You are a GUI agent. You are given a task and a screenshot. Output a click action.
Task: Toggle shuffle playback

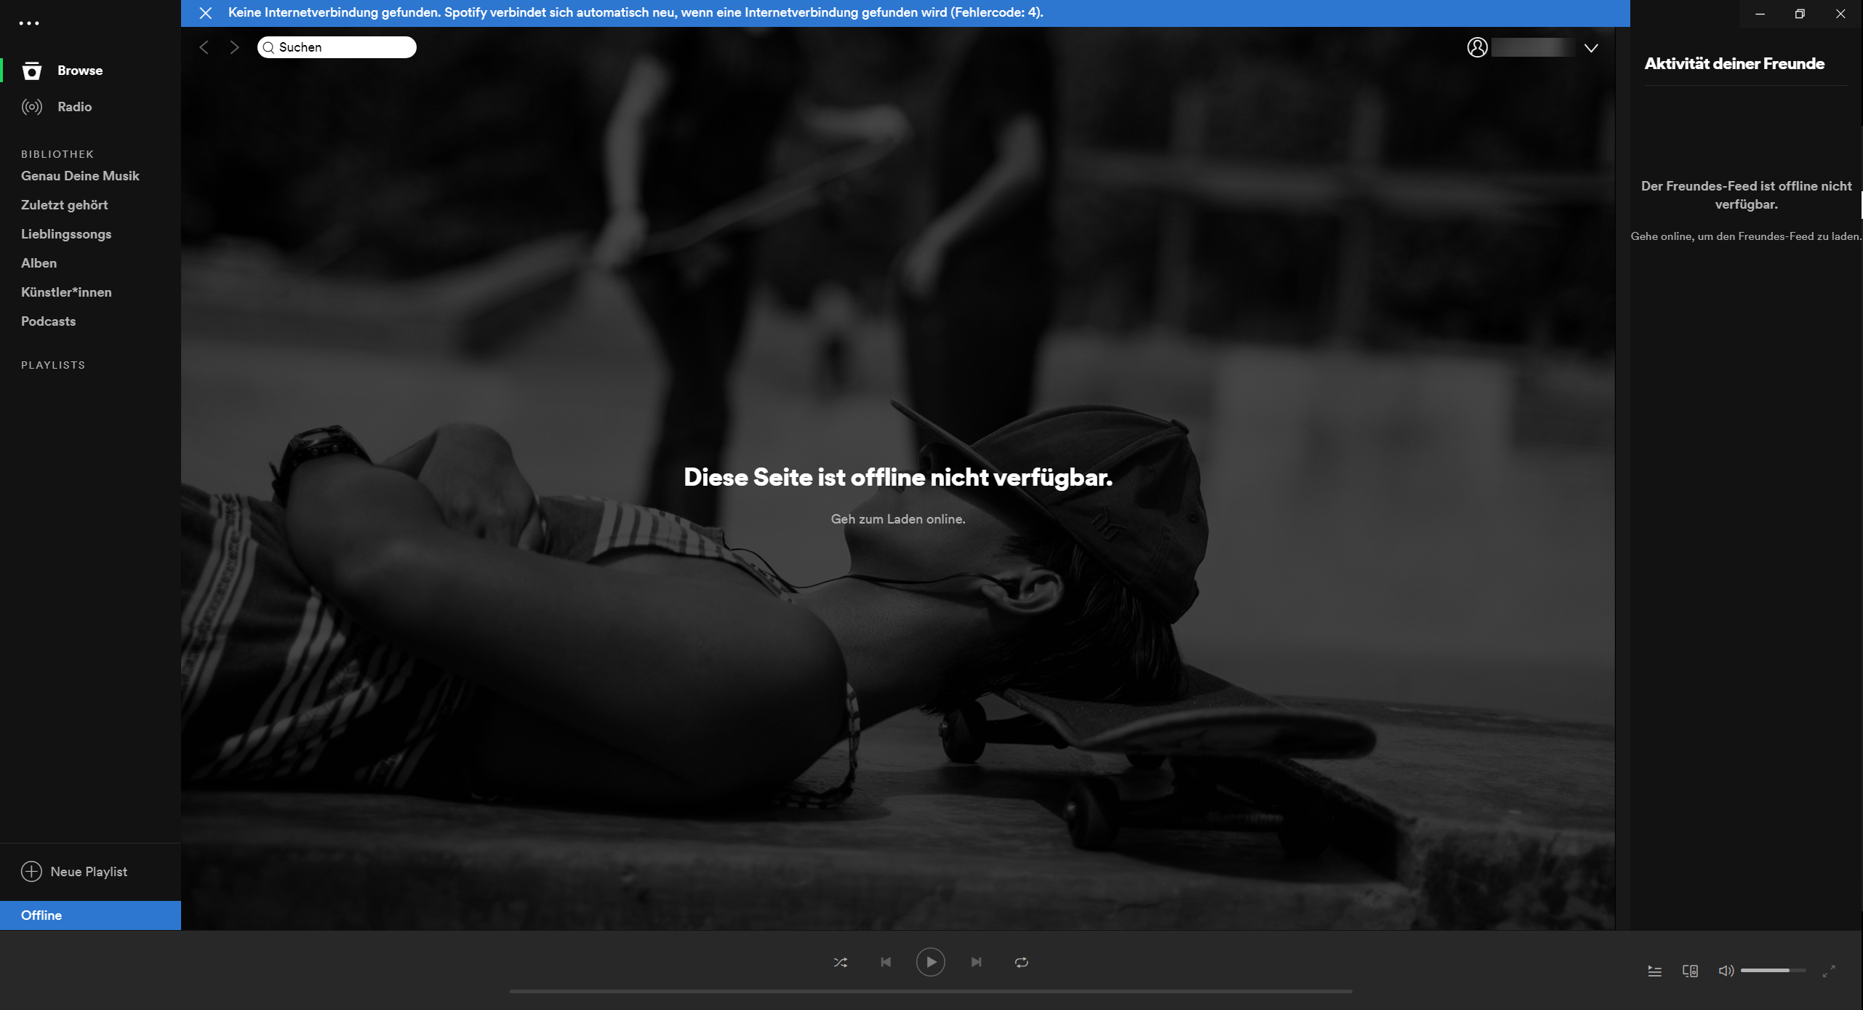tap(840, 962)
